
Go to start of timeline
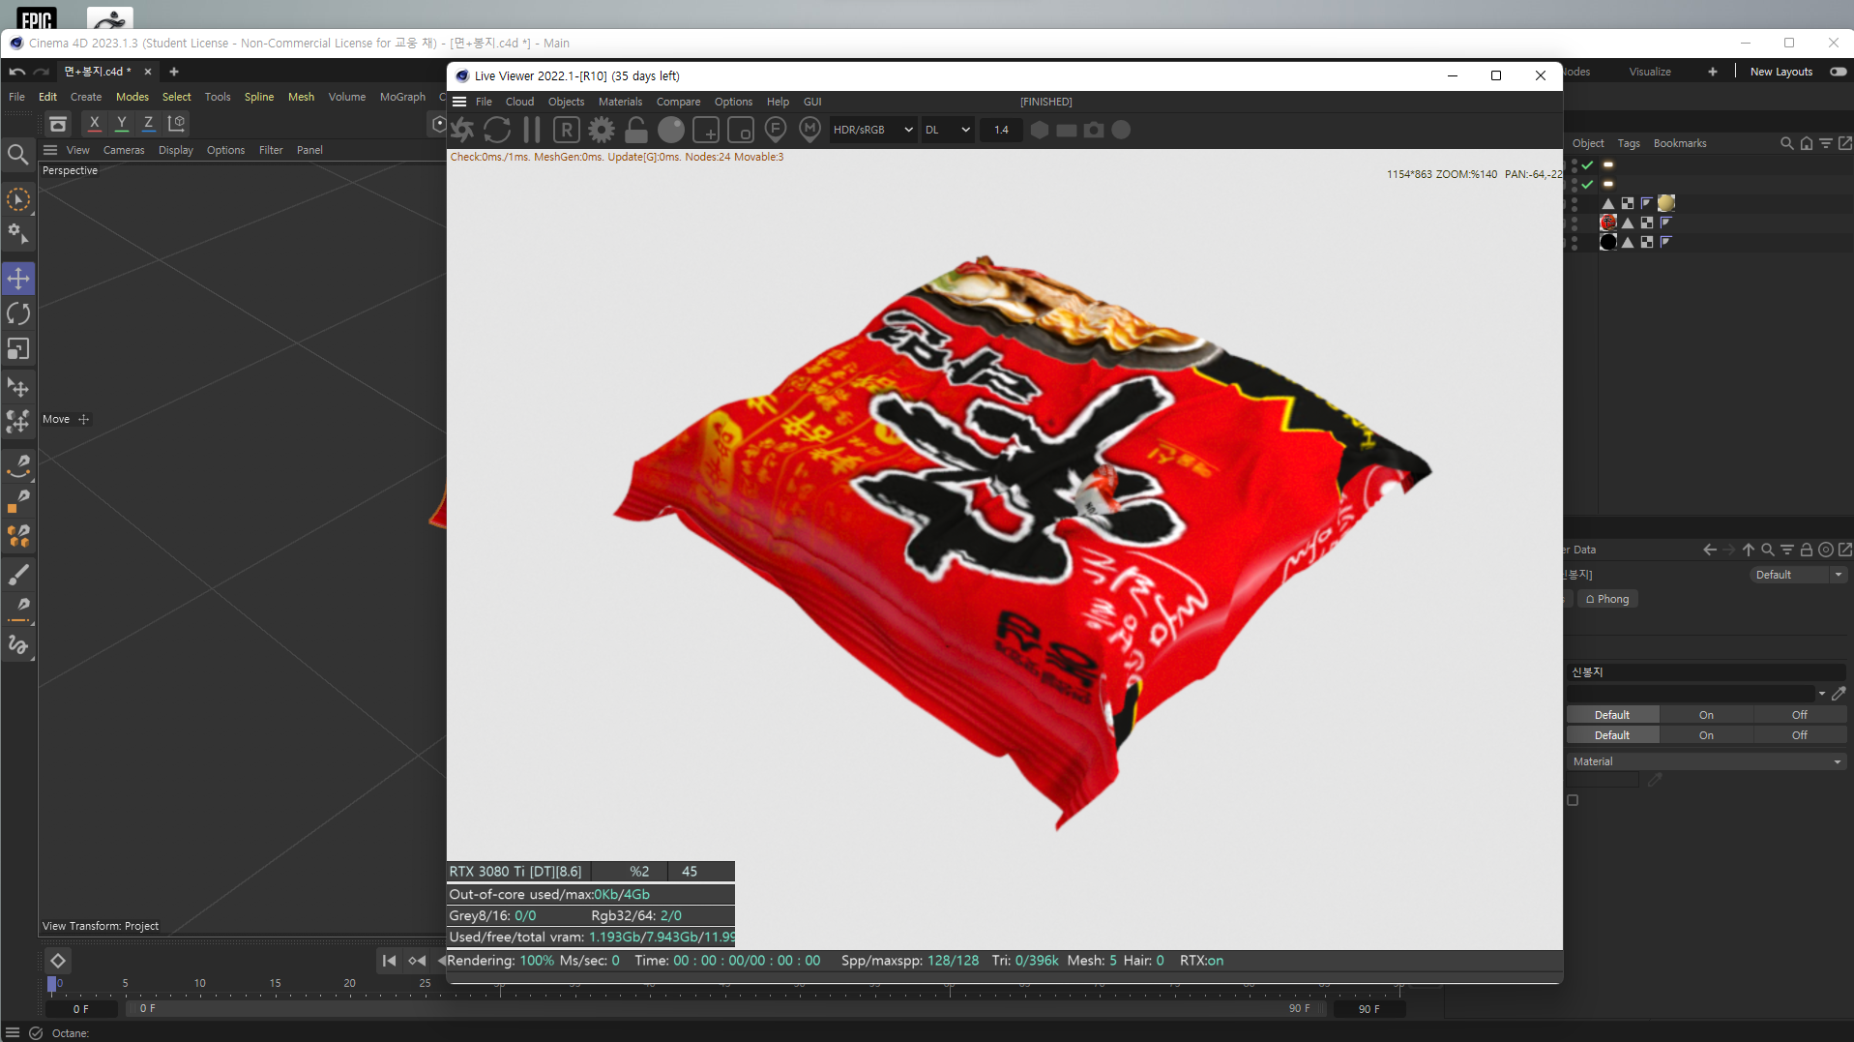point(389,961)
